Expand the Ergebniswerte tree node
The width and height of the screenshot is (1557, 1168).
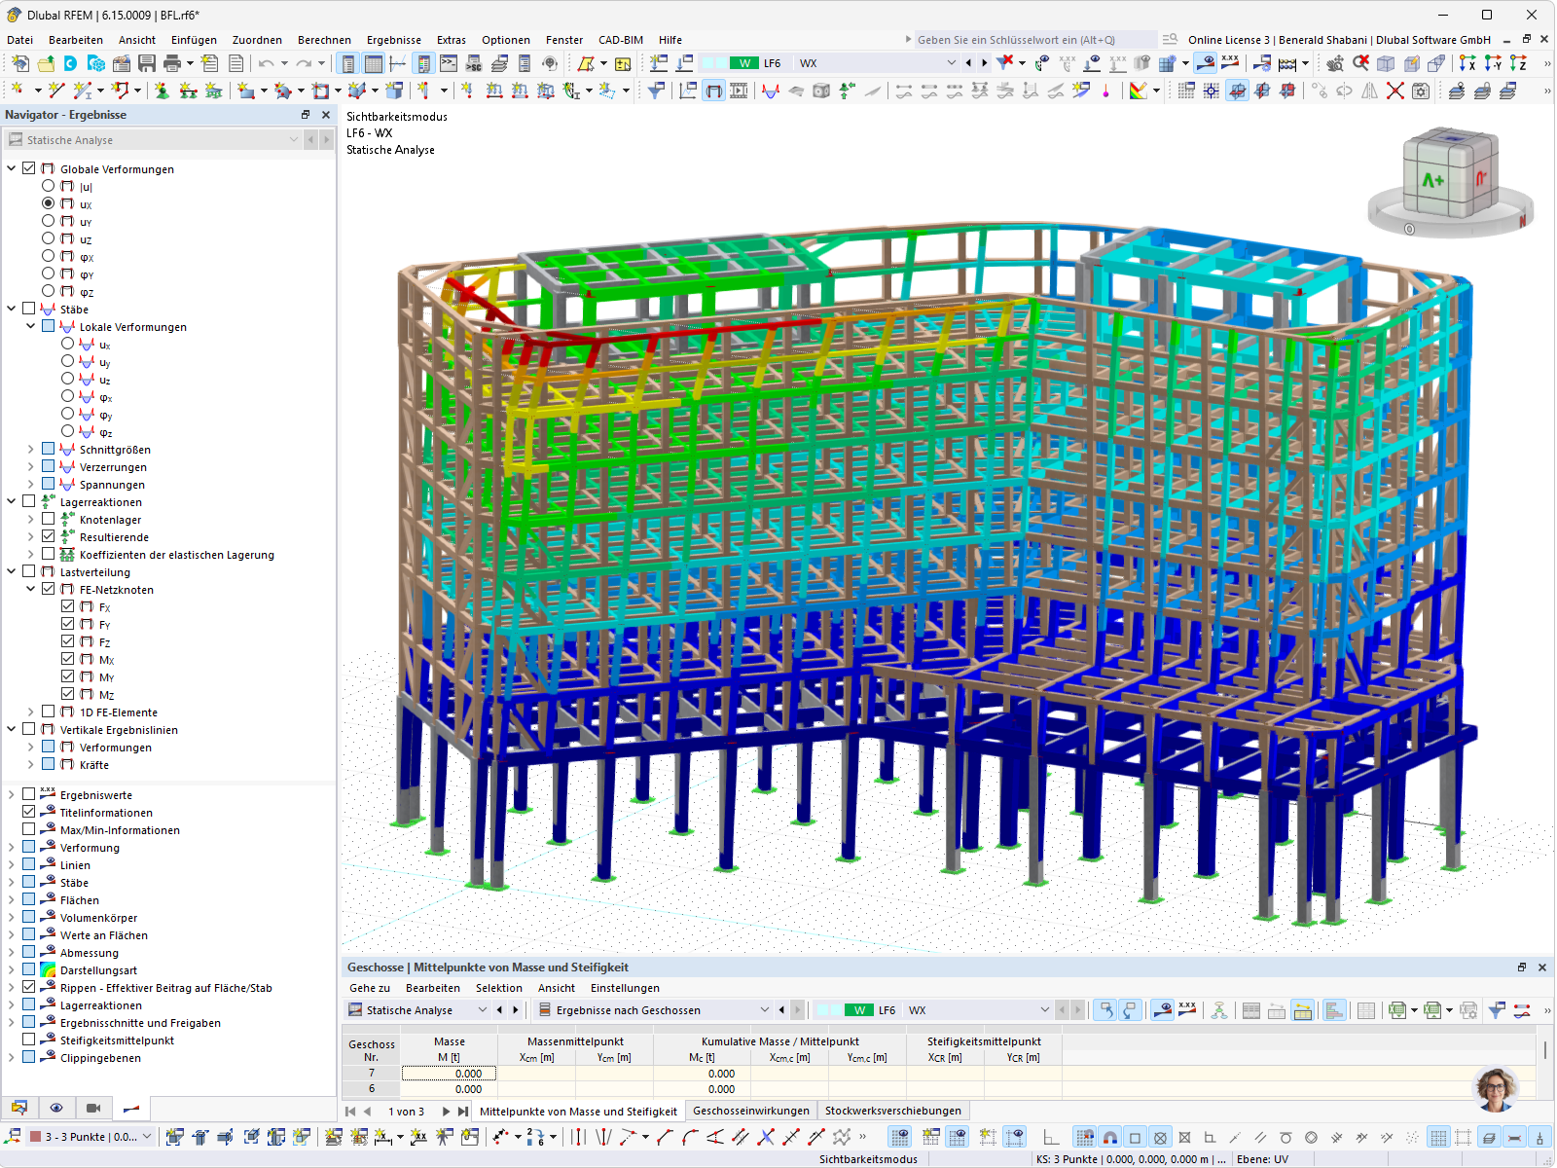(12, 795)
